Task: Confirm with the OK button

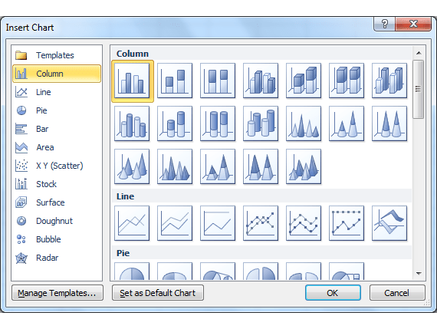Action: click(x=333, y=293)
